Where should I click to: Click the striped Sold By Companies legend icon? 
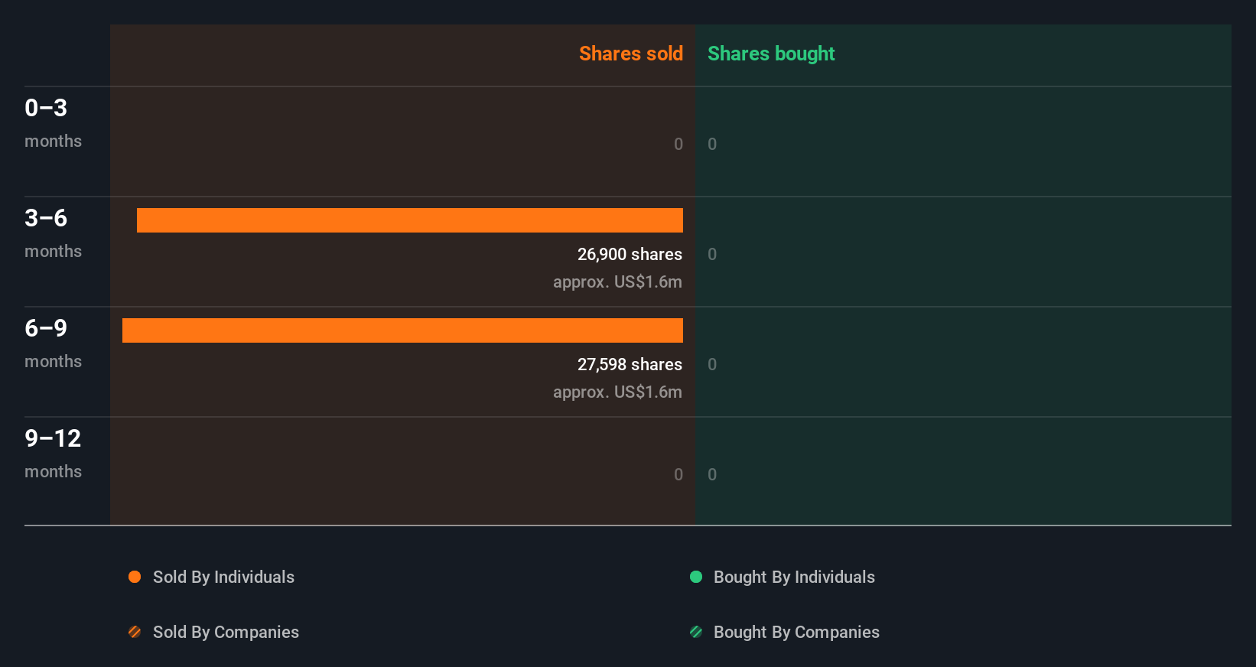135,632
